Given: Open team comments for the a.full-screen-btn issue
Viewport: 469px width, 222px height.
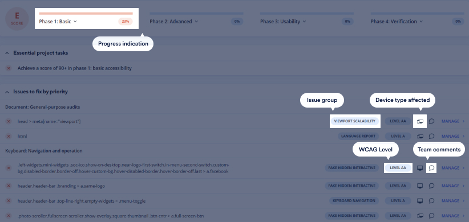Looking at the screenshot, I should (431, 215).
